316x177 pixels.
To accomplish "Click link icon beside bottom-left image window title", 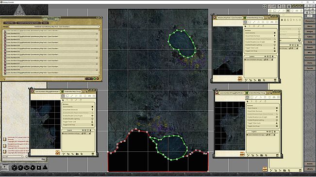I will (x=32, y=91).
